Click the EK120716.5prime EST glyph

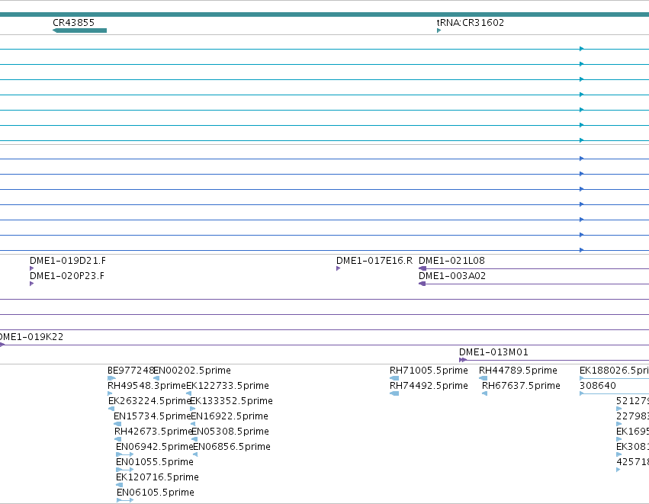pos(120,486)
